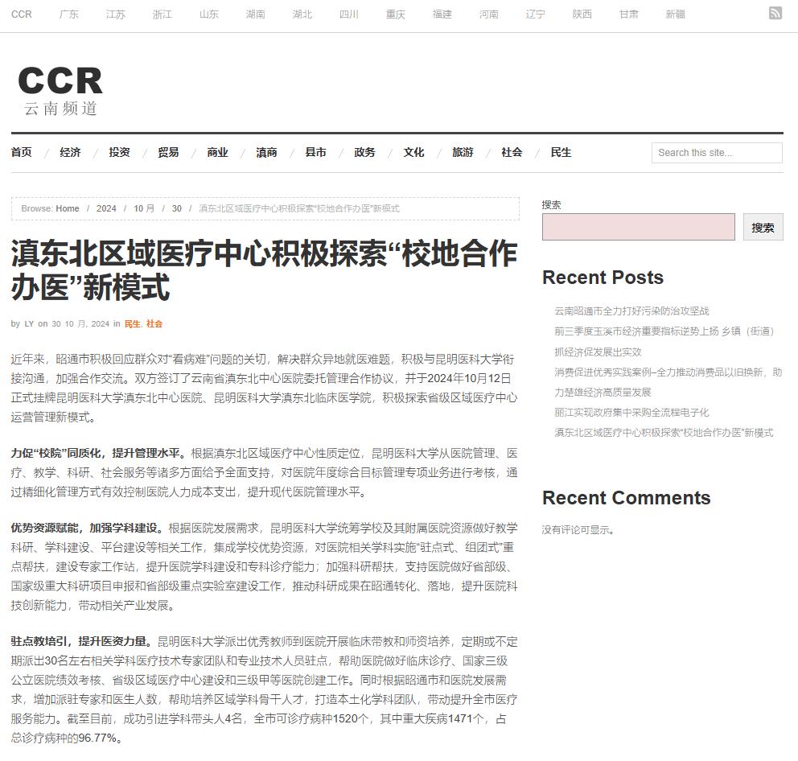Viewport: 798px width, 761px height.
Task: Go to 江苏 regional channel
Action: coord(116,14)
